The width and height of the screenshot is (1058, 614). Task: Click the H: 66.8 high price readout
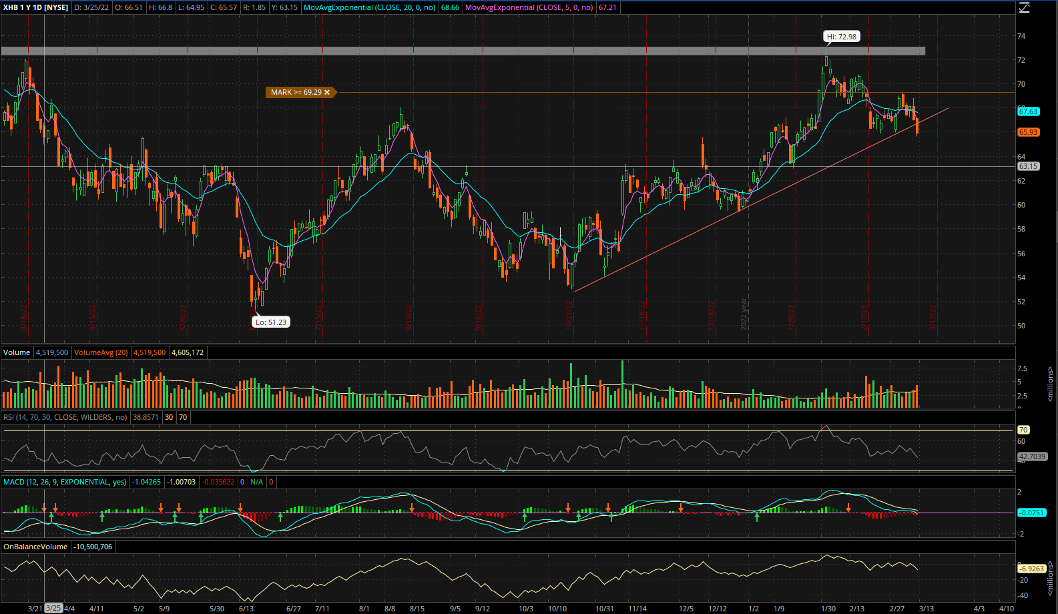pyautogui.click(x=160, y=7)
